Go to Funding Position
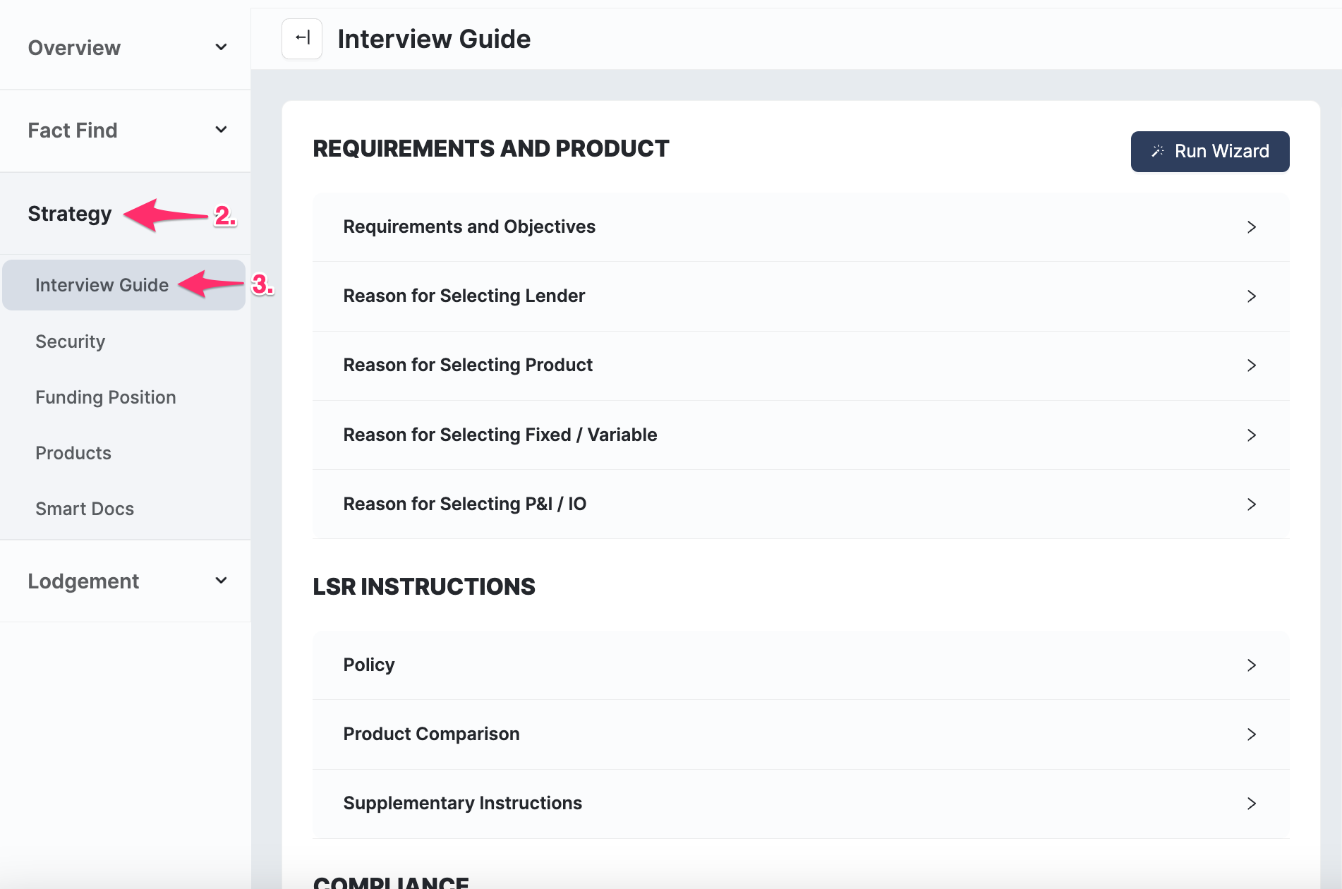This screenshot has width=1342, height=889. point(105,397)
